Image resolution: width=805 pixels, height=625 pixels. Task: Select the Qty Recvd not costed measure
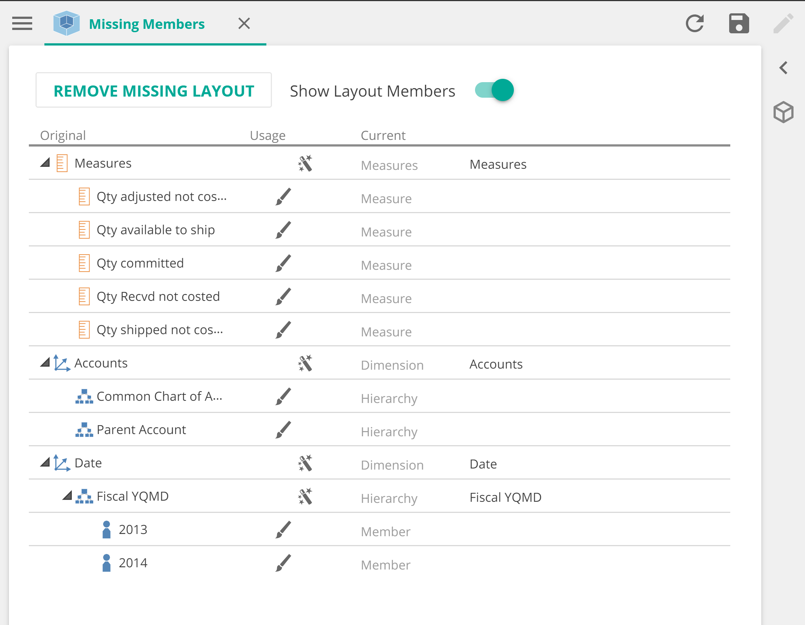coord(158,296)
